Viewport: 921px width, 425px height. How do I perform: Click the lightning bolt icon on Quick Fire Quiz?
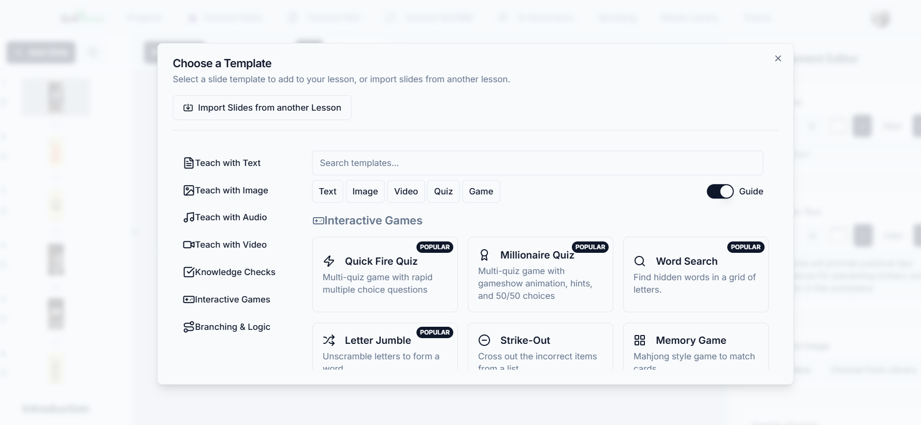[x=329, y=261]
